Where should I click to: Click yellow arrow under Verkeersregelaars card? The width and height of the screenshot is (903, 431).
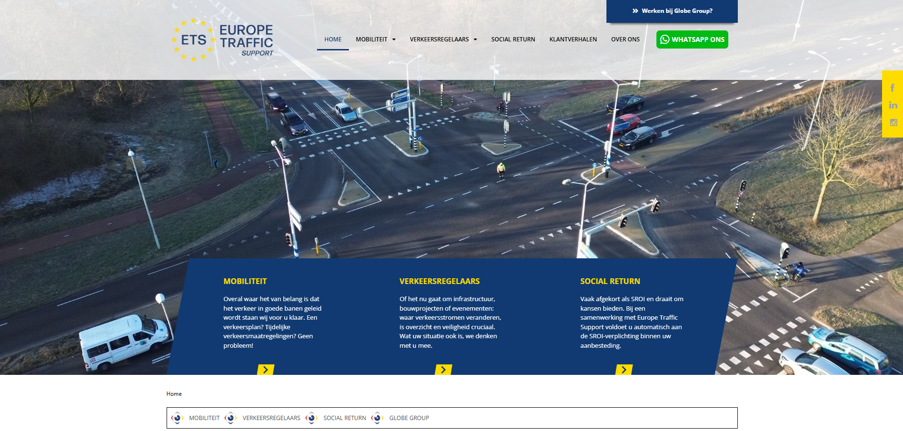[x=443, y=370]
